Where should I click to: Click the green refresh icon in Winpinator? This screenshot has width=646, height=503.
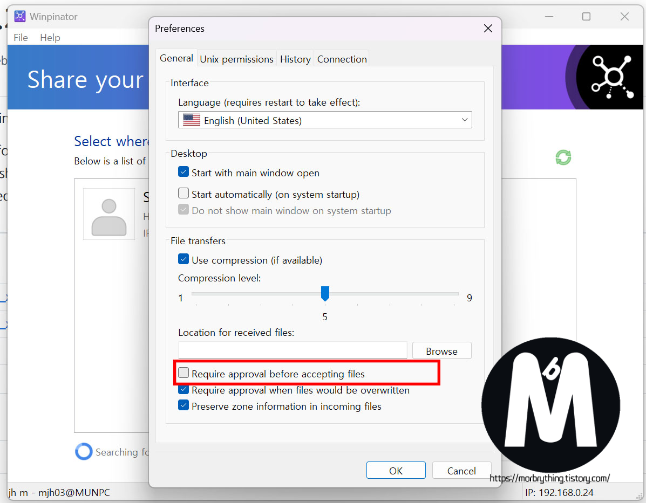pos(563,157)
